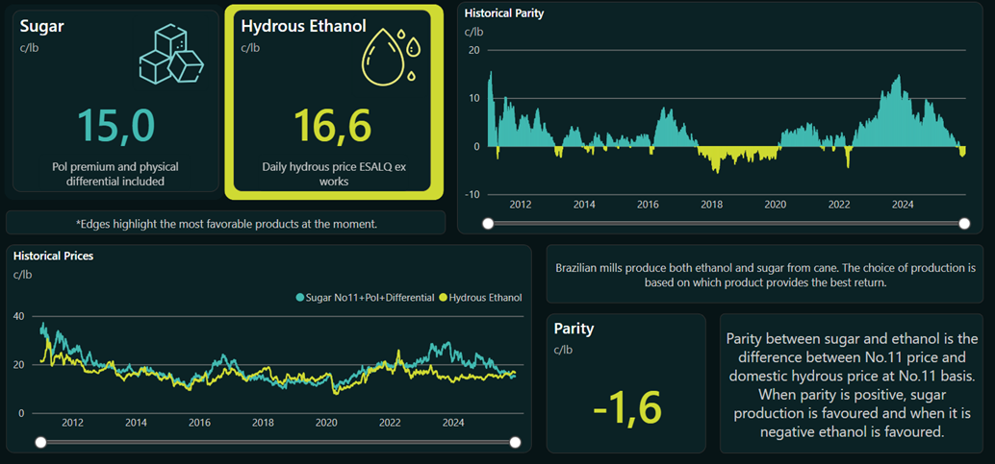
Task: Click the Hydrous Ethanol value 16,6
Action: point(333,127)
